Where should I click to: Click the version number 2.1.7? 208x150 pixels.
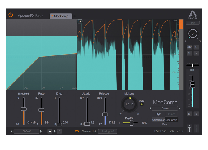(180, 131)
